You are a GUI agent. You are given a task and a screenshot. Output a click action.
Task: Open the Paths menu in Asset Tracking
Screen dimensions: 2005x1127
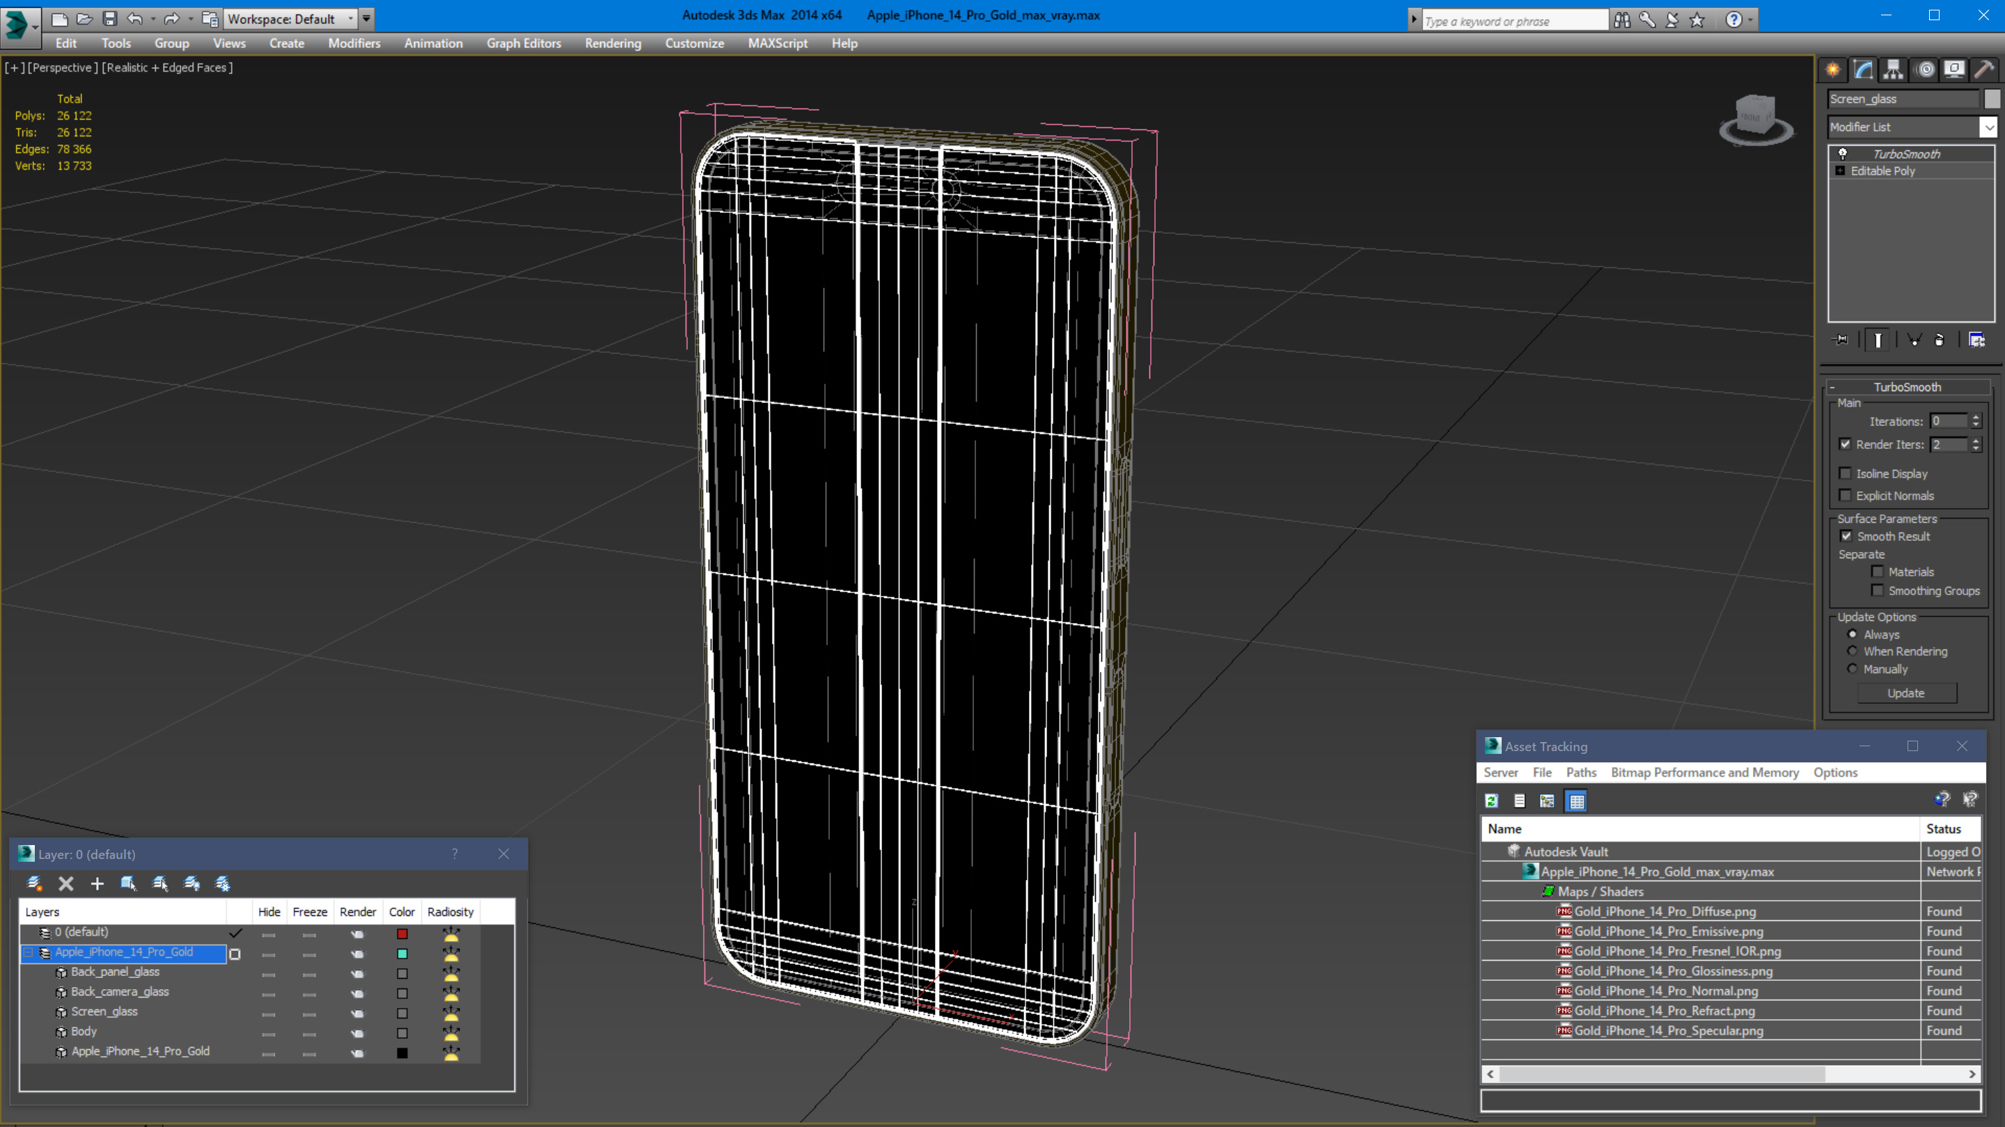click(1581, 772)
